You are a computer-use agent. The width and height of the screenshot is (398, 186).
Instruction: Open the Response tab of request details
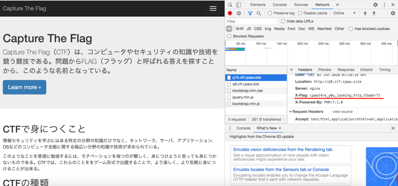point(346,70)
